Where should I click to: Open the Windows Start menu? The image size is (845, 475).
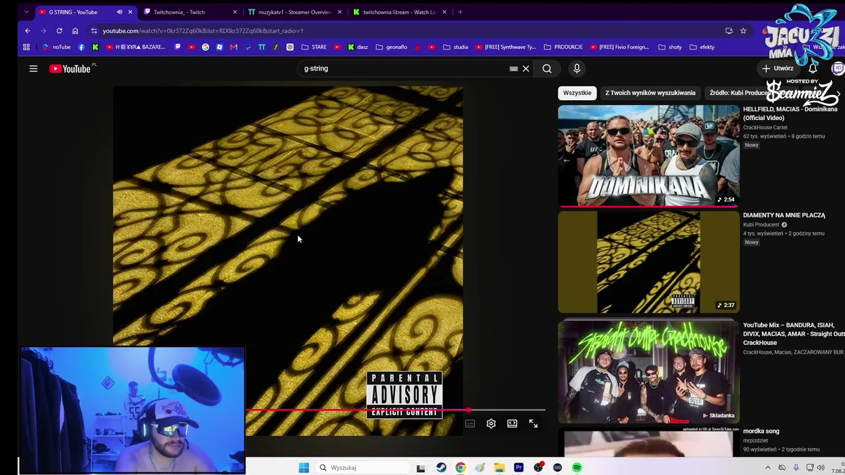[x=304, y=468]
